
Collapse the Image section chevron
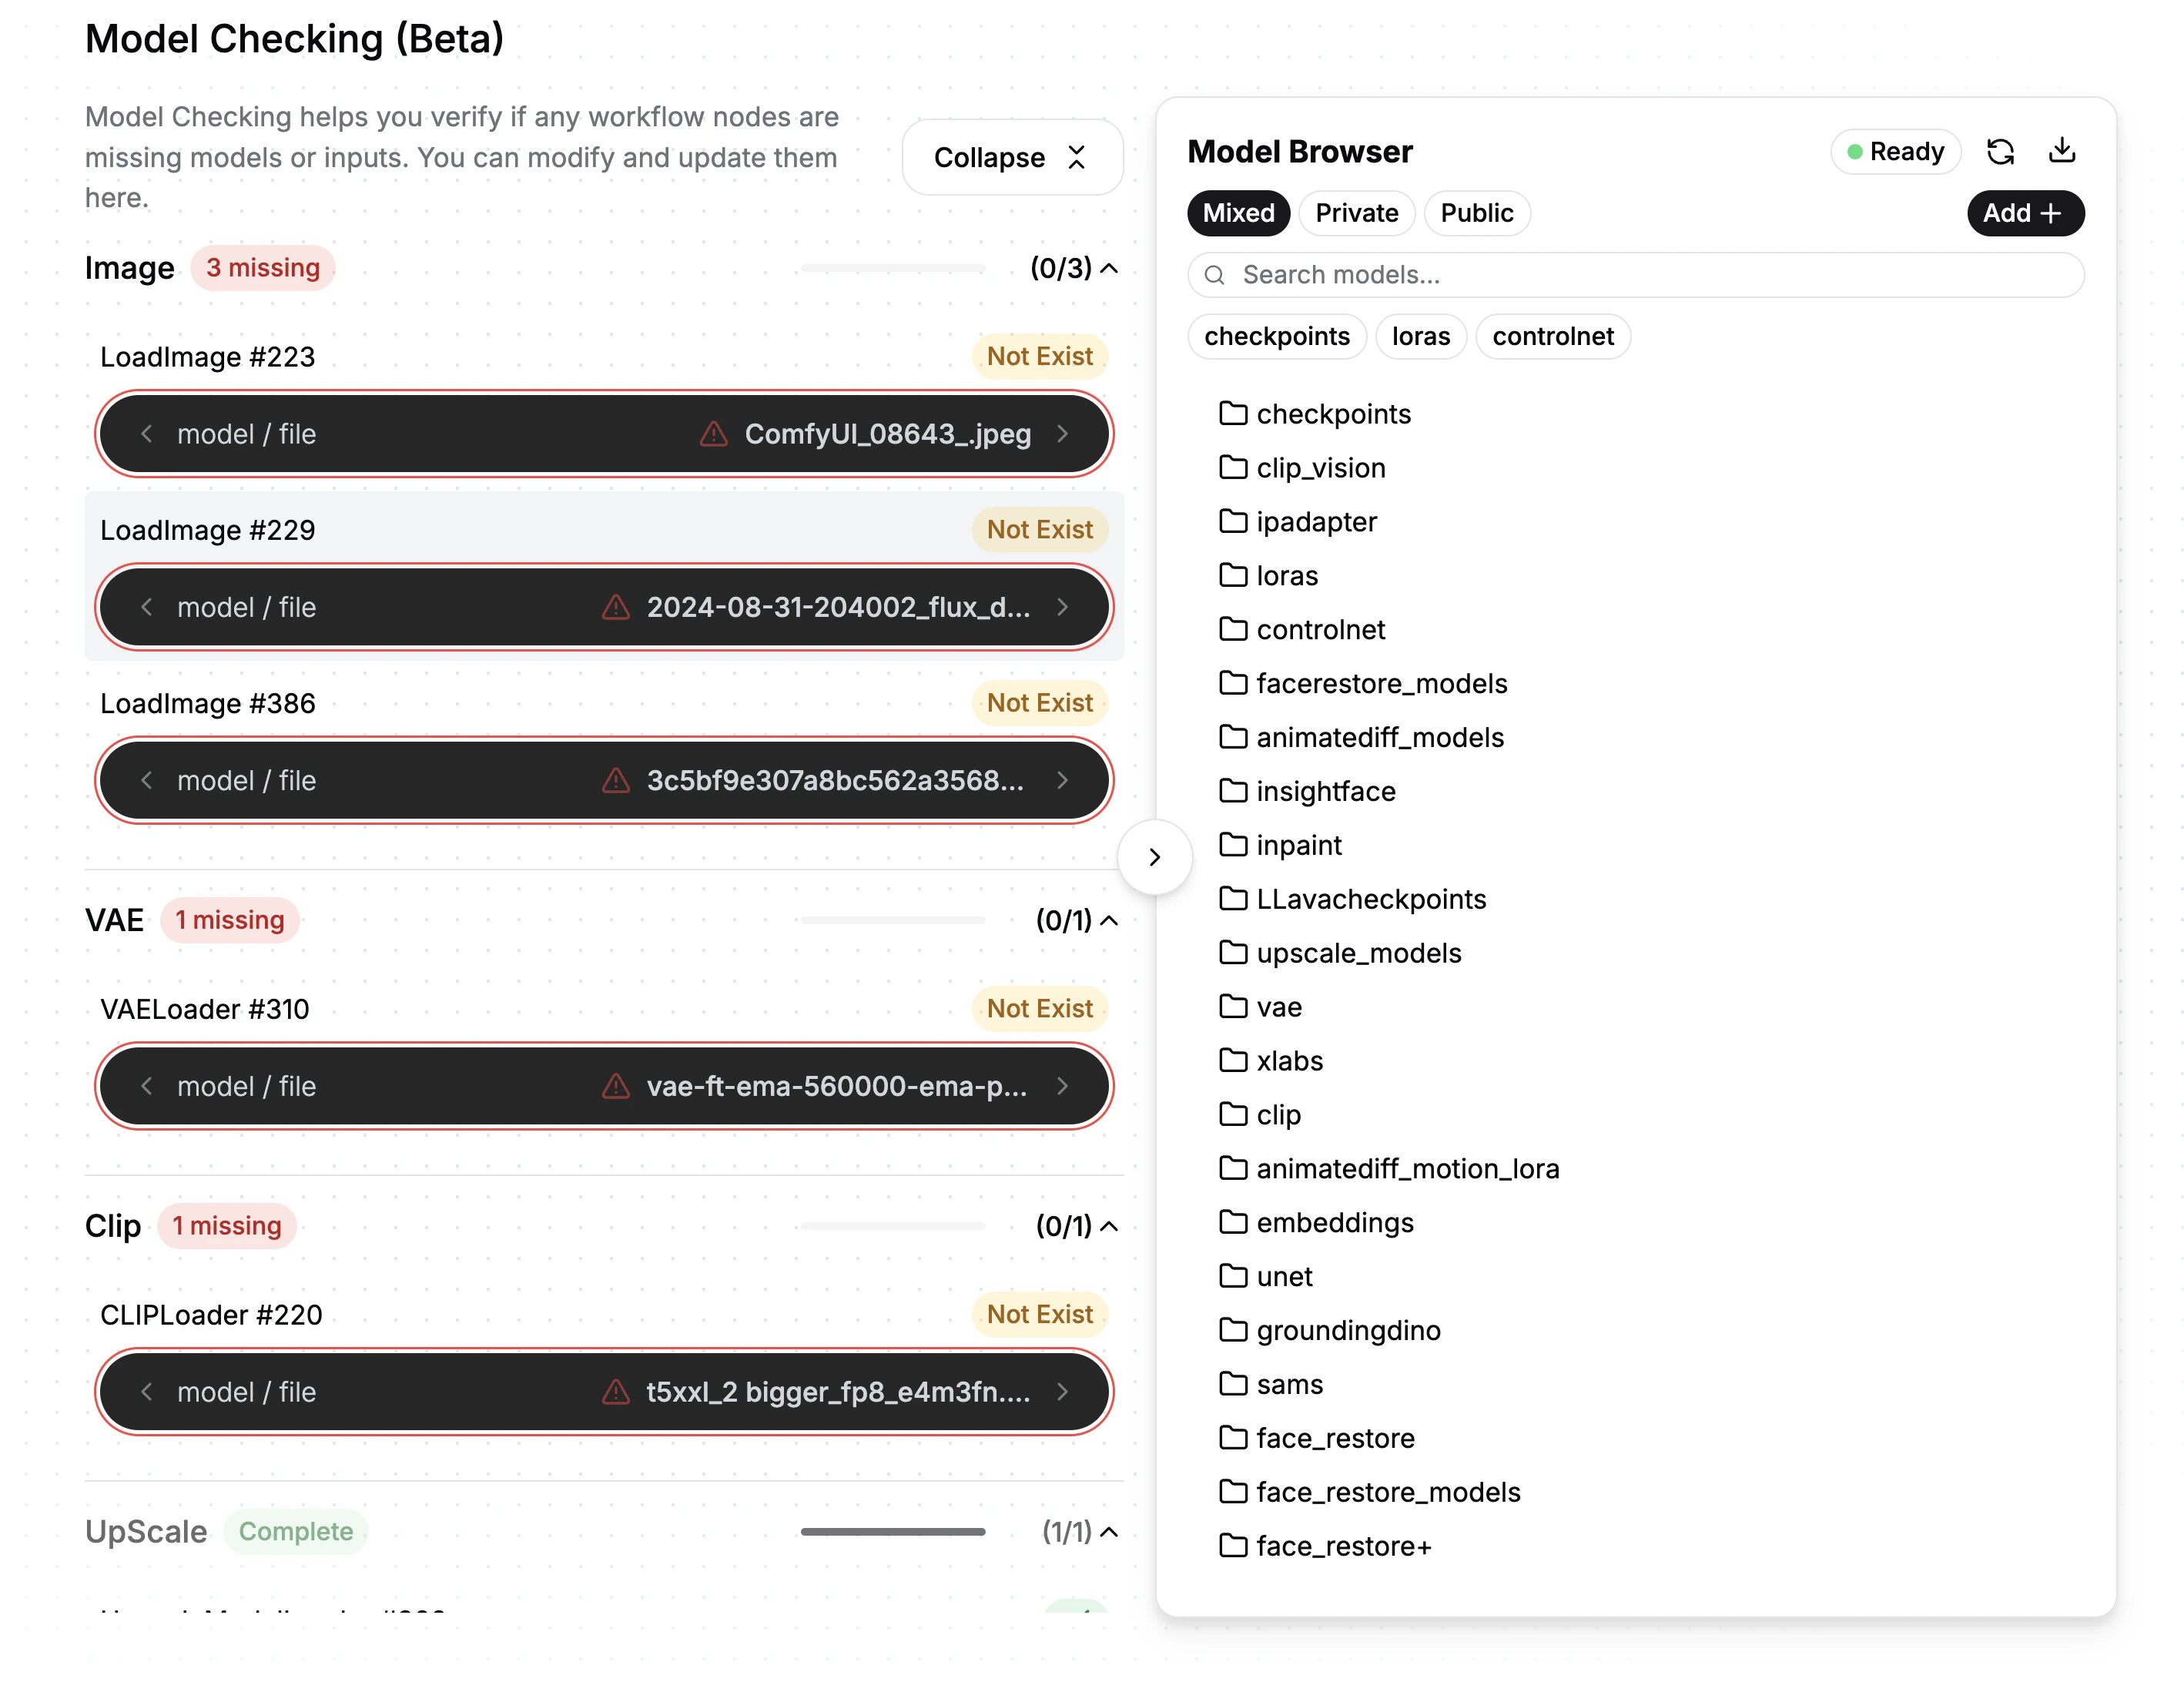pyautogui.click(x=1109, y=268)
